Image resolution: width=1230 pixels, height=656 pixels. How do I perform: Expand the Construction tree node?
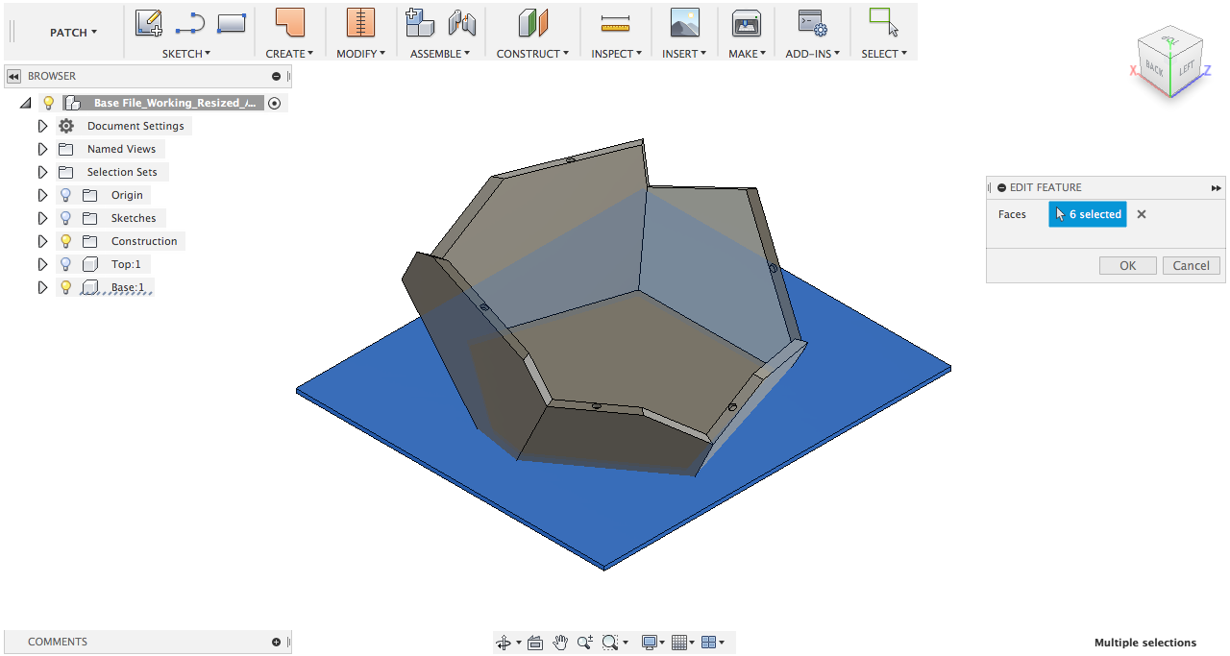tap(42, 241)
